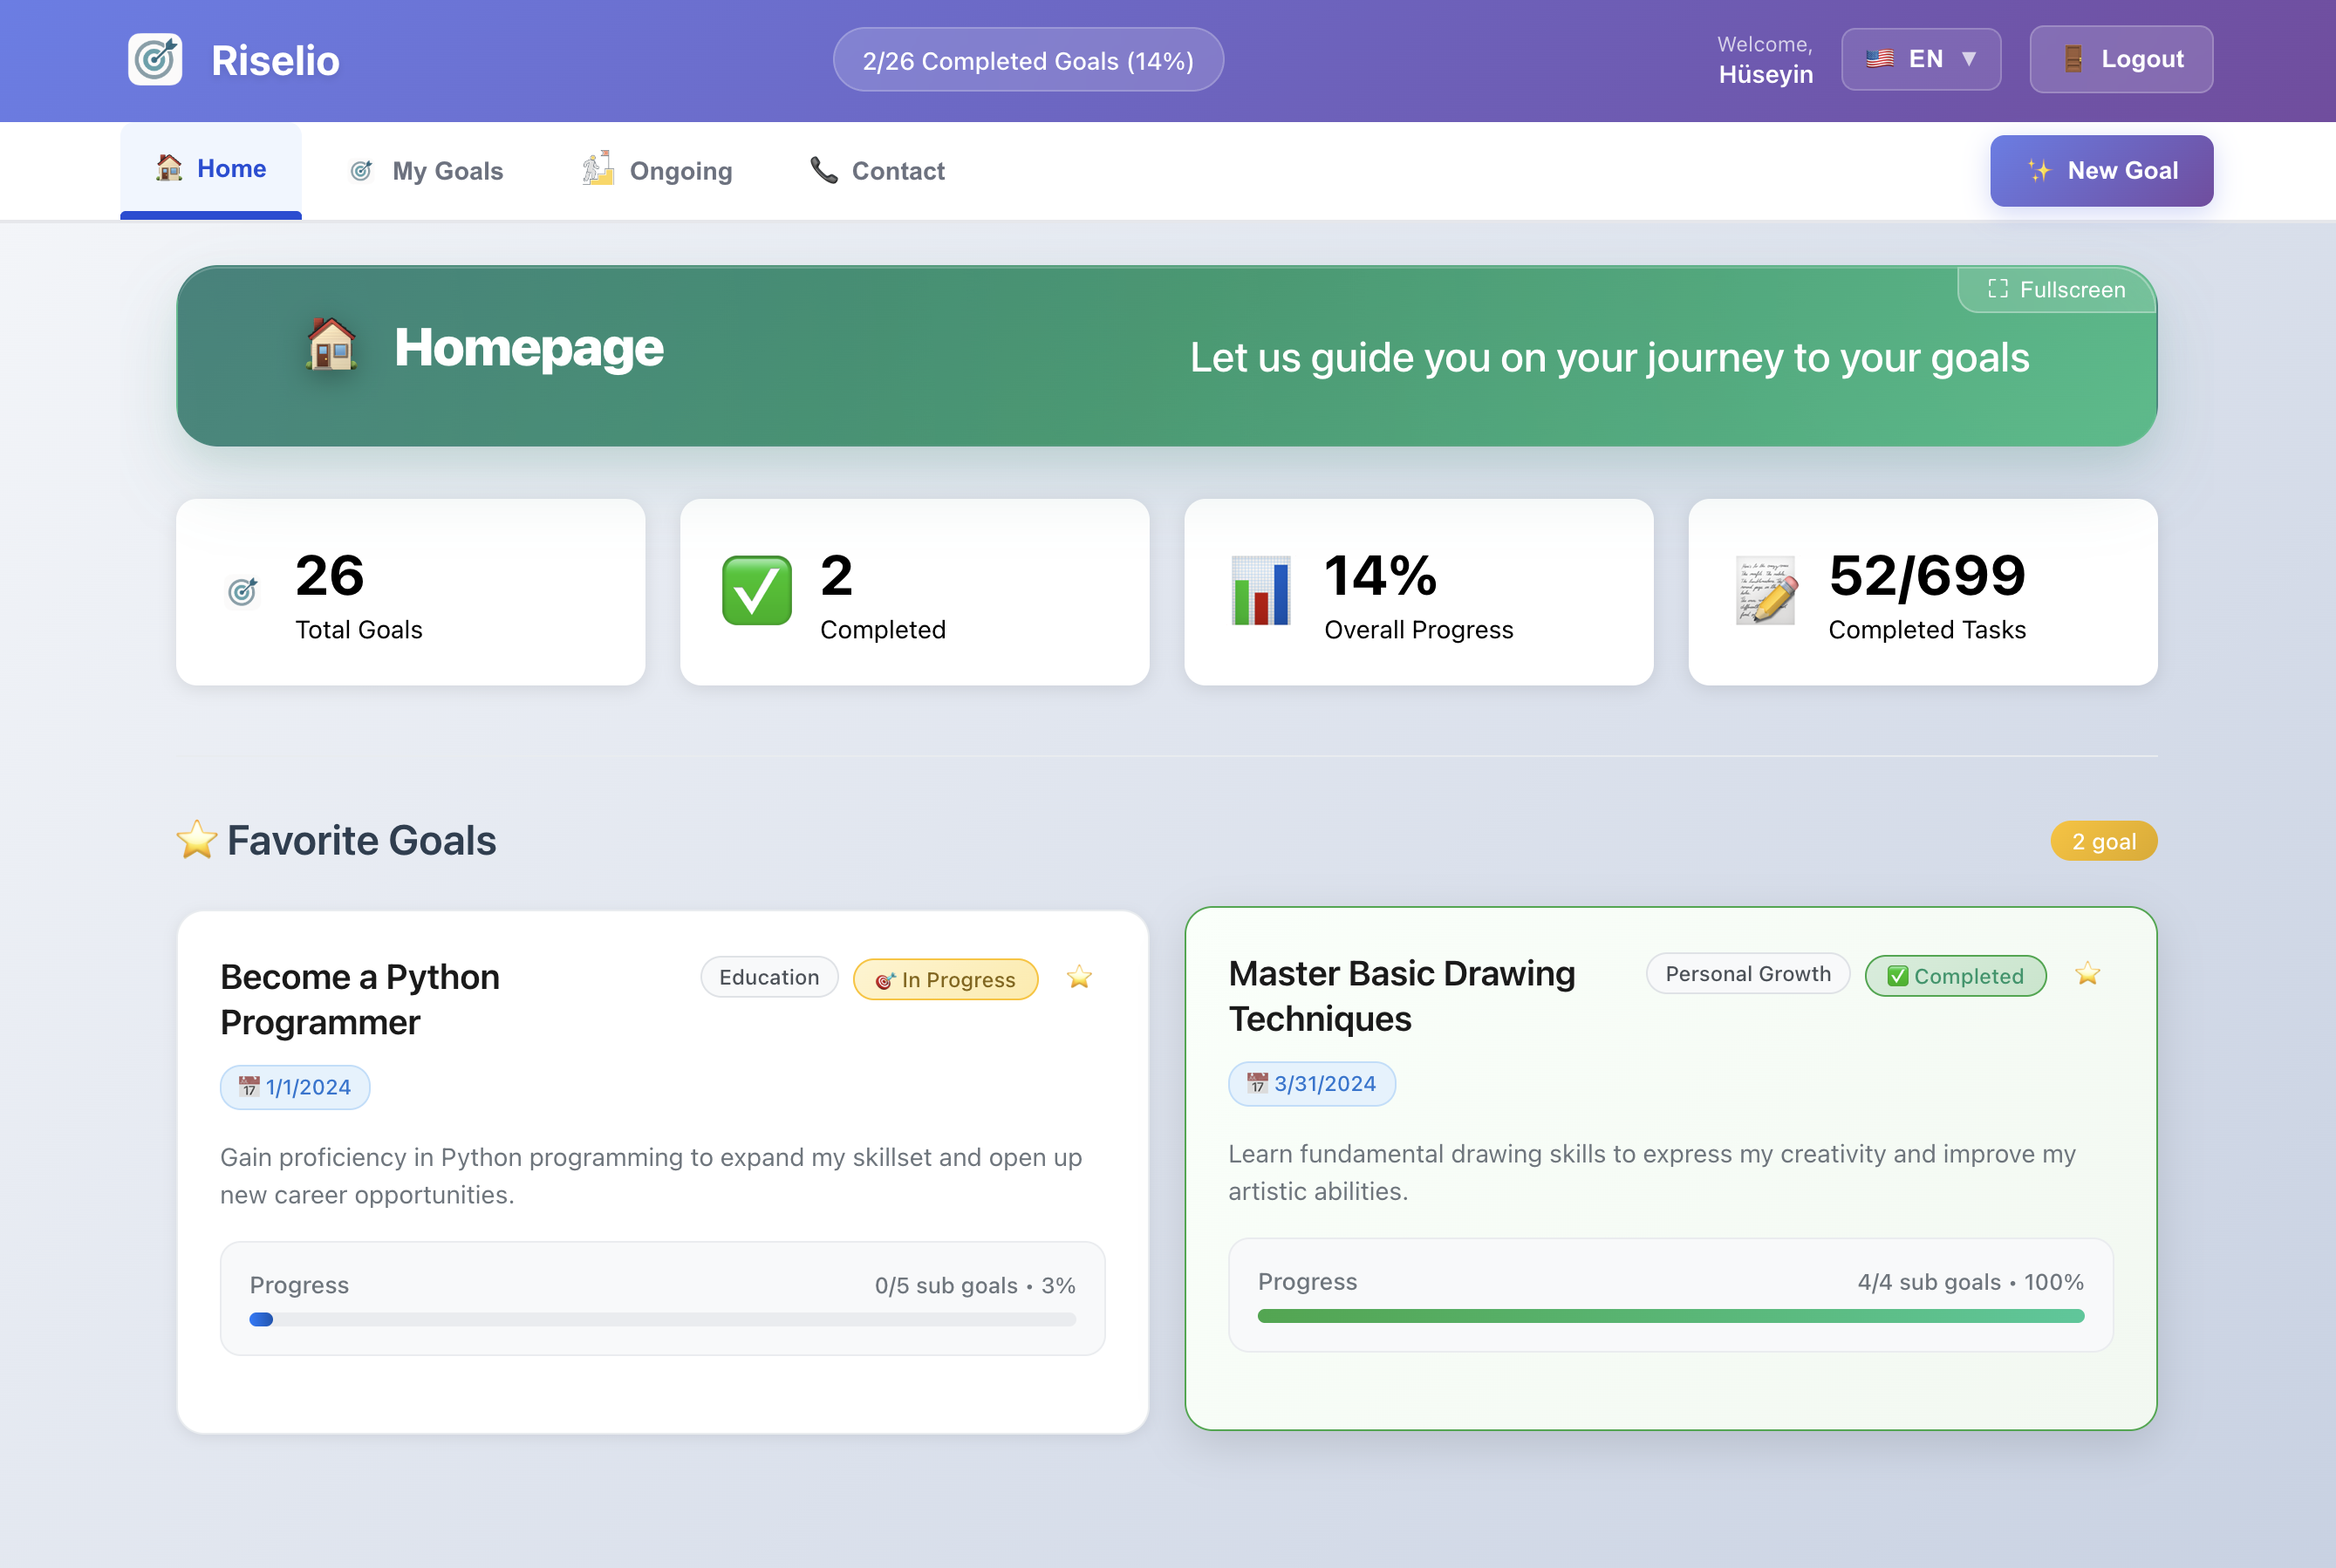Unfavorite Master Basic Drawing Techniques goal
This screenshot has height=1568, width=2336.
pyautogui.click(x=2087, y=975)
